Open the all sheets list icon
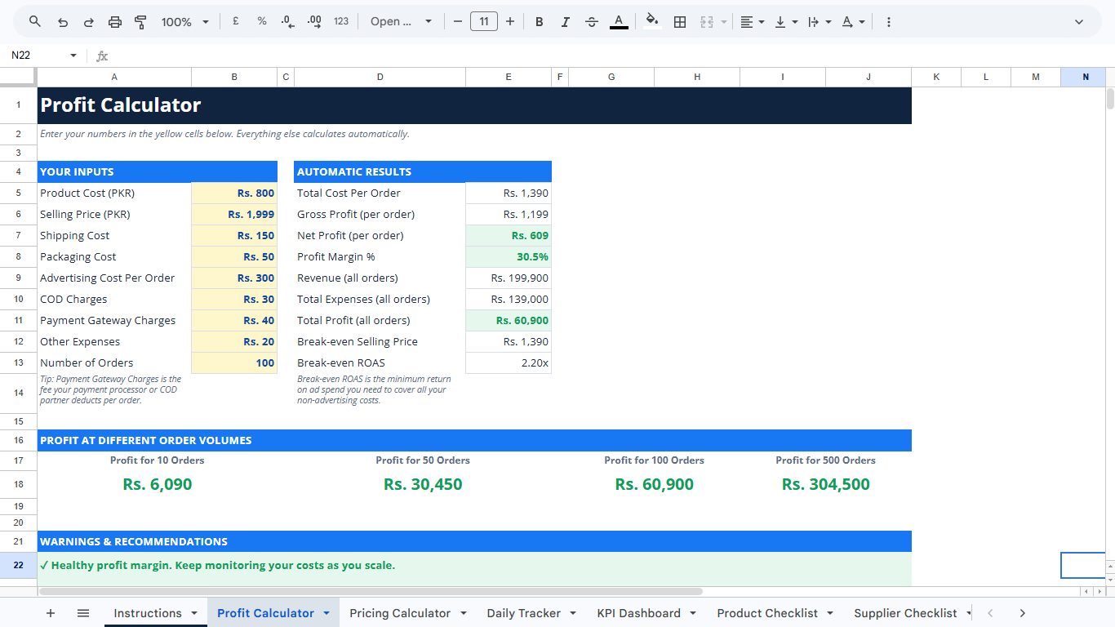The height and width of the screenshot is (627, 1115). click(x=82, y=613)
